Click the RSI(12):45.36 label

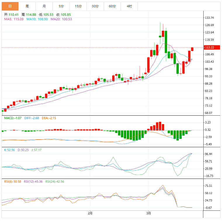(x=33, y=182)
